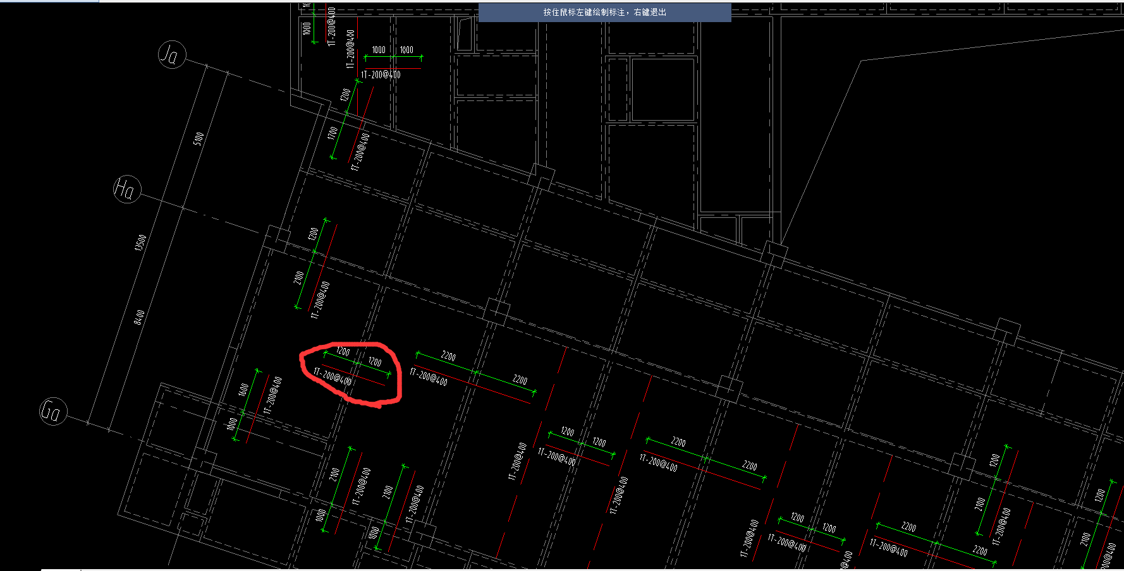This screenshot has height=571, width=1124.
Task: Select the Ga axis bubble
Action: click(x=53, y=411)
